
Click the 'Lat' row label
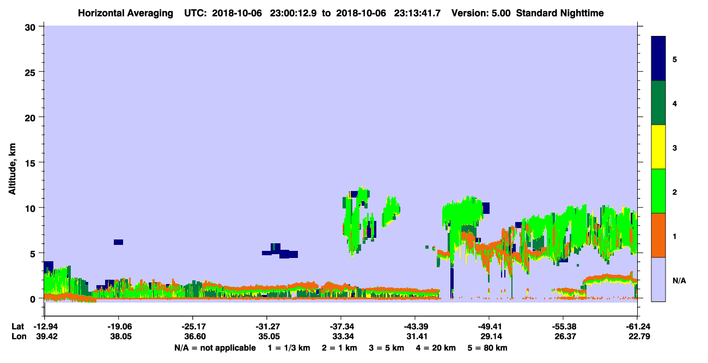point(18,327)
